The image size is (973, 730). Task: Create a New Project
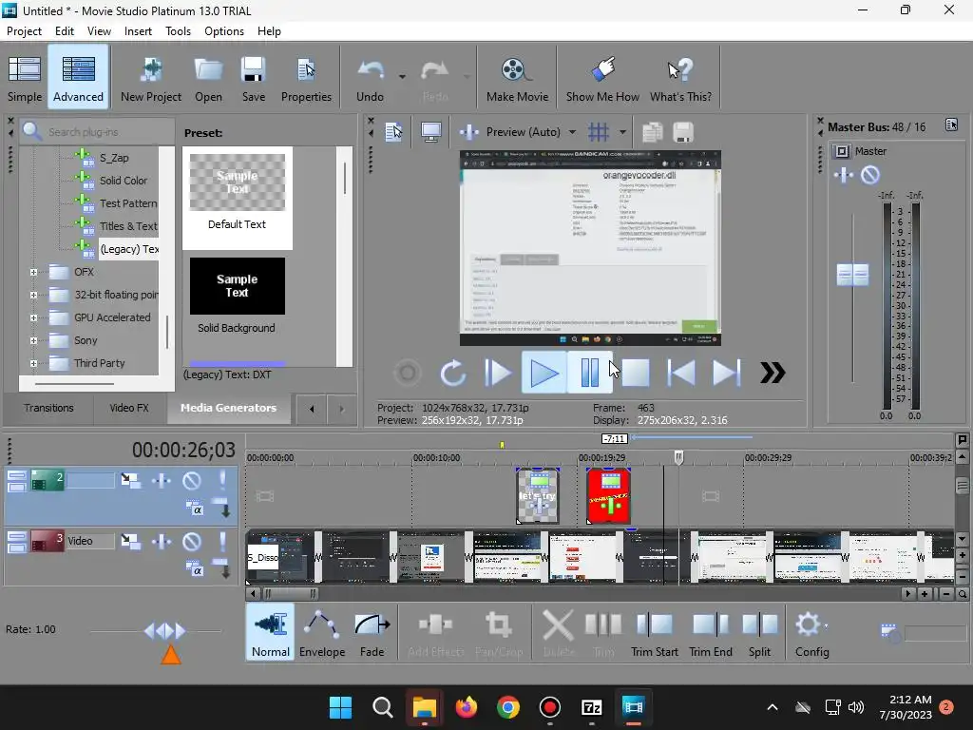coord(151,79)
